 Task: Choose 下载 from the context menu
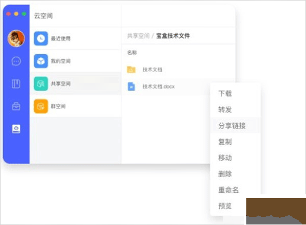225,94
